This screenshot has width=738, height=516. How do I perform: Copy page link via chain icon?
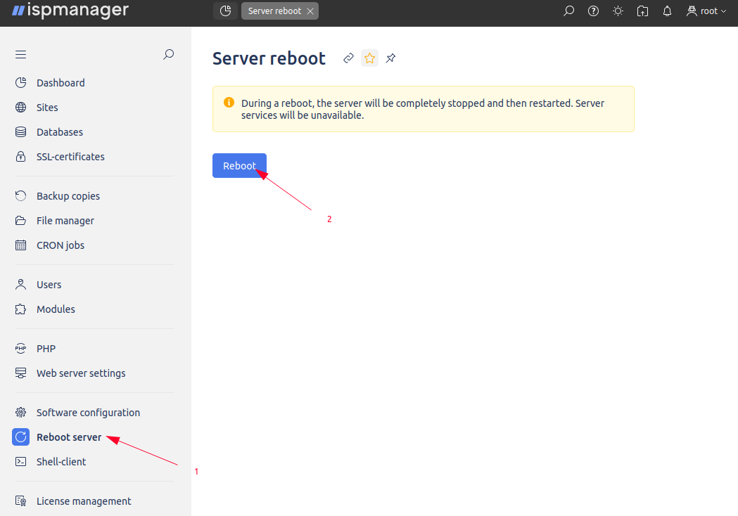(x=348, y=58)
